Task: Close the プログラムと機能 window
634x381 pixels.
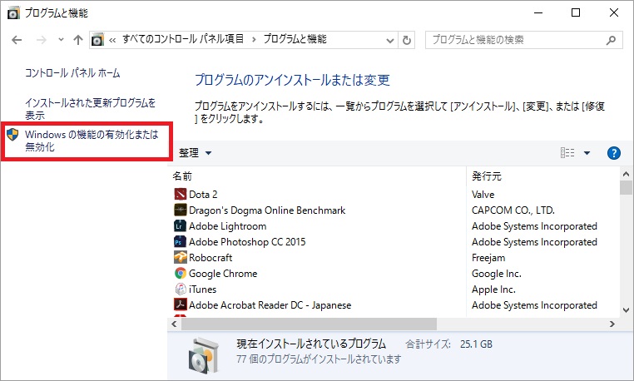Action: pos(614,13)
